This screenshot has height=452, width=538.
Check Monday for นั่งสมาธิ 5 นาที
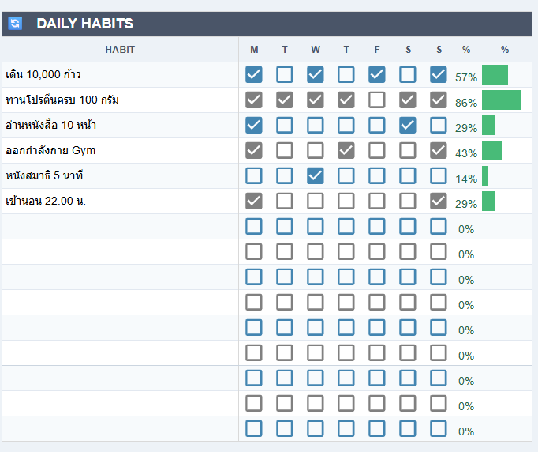(254, 176)
